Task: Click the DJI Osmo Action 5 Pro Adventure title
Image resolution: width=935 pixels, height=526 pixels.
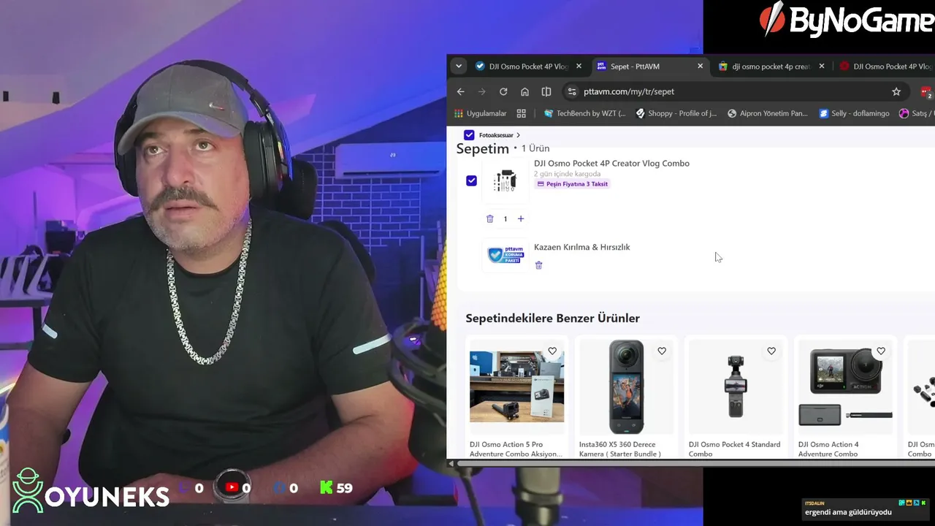Action: [x=516, y=449]
